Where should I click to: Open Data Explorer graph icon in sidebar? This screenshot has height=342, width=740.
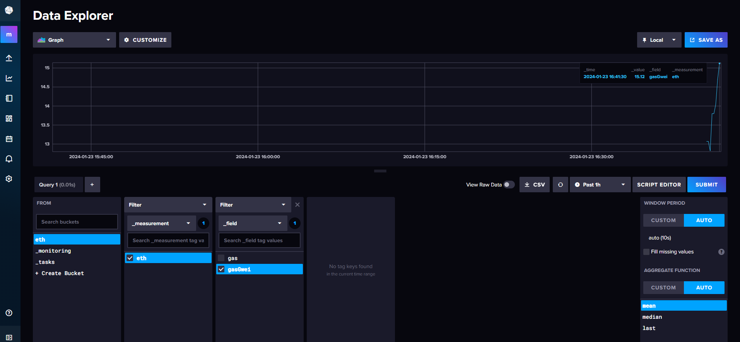tap(9, 78)
